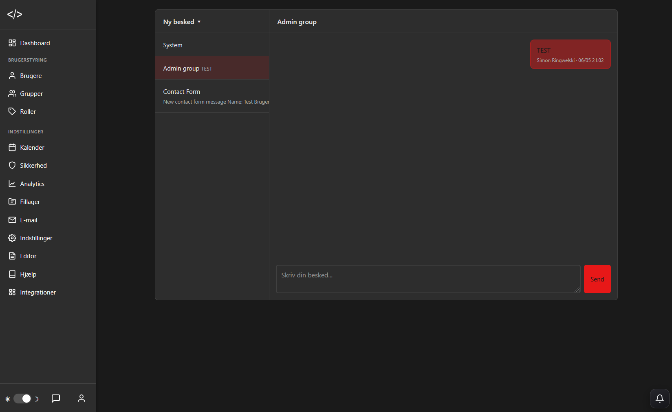
Task: Open the Contact Form conversation
Action: tap(212, 96)
